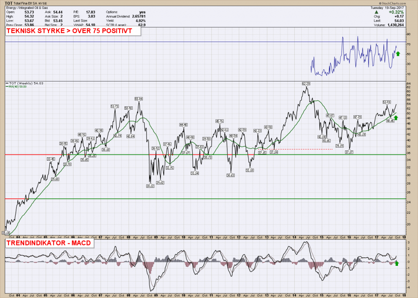This screenshot has height=298, width=418.
Task: Click the green up-triangle change indicator
Action: coord(376,12)
